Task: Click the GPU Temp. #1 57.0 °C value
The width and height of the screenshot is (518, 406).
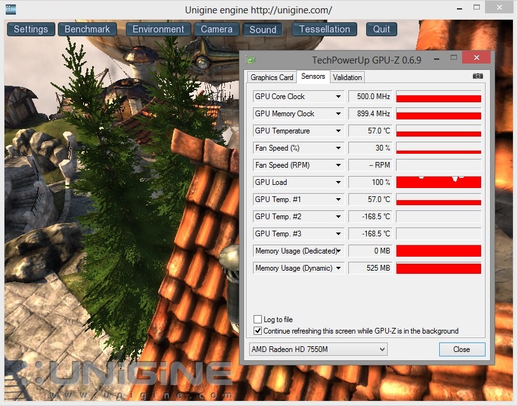Action: [371, 200]
